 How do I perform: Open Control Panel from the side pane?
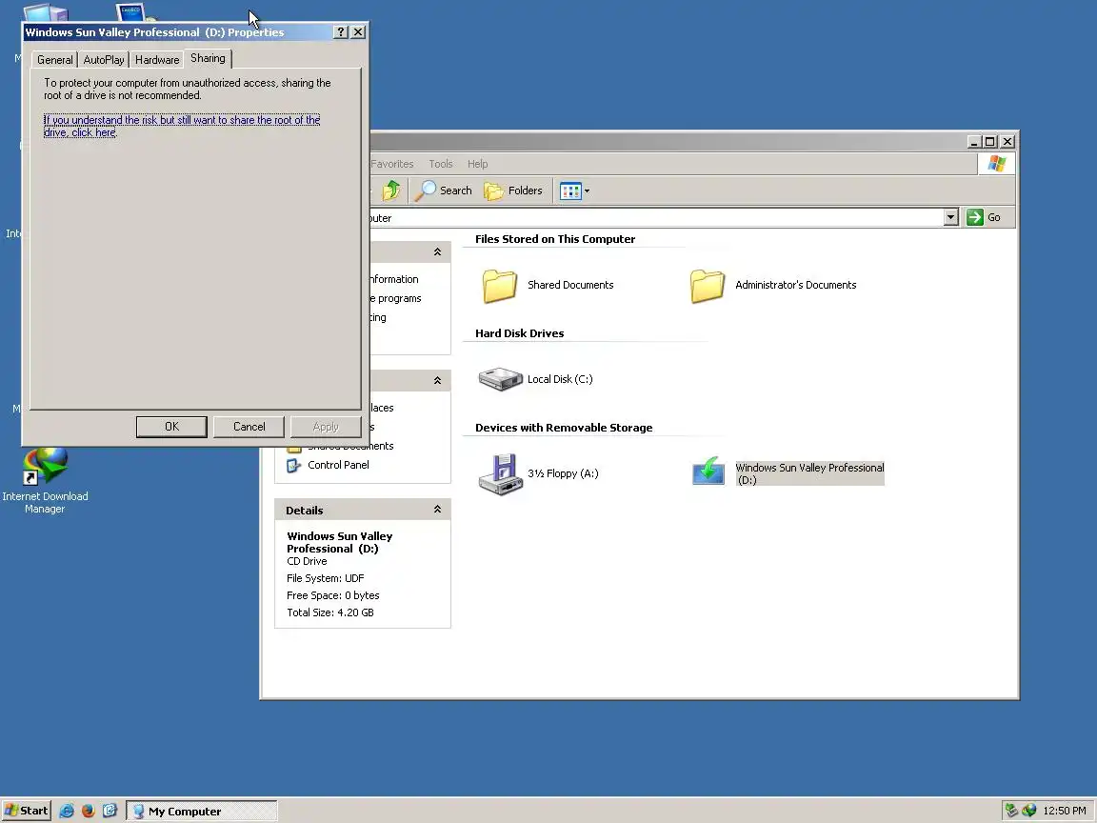click(x=338, y=465)
